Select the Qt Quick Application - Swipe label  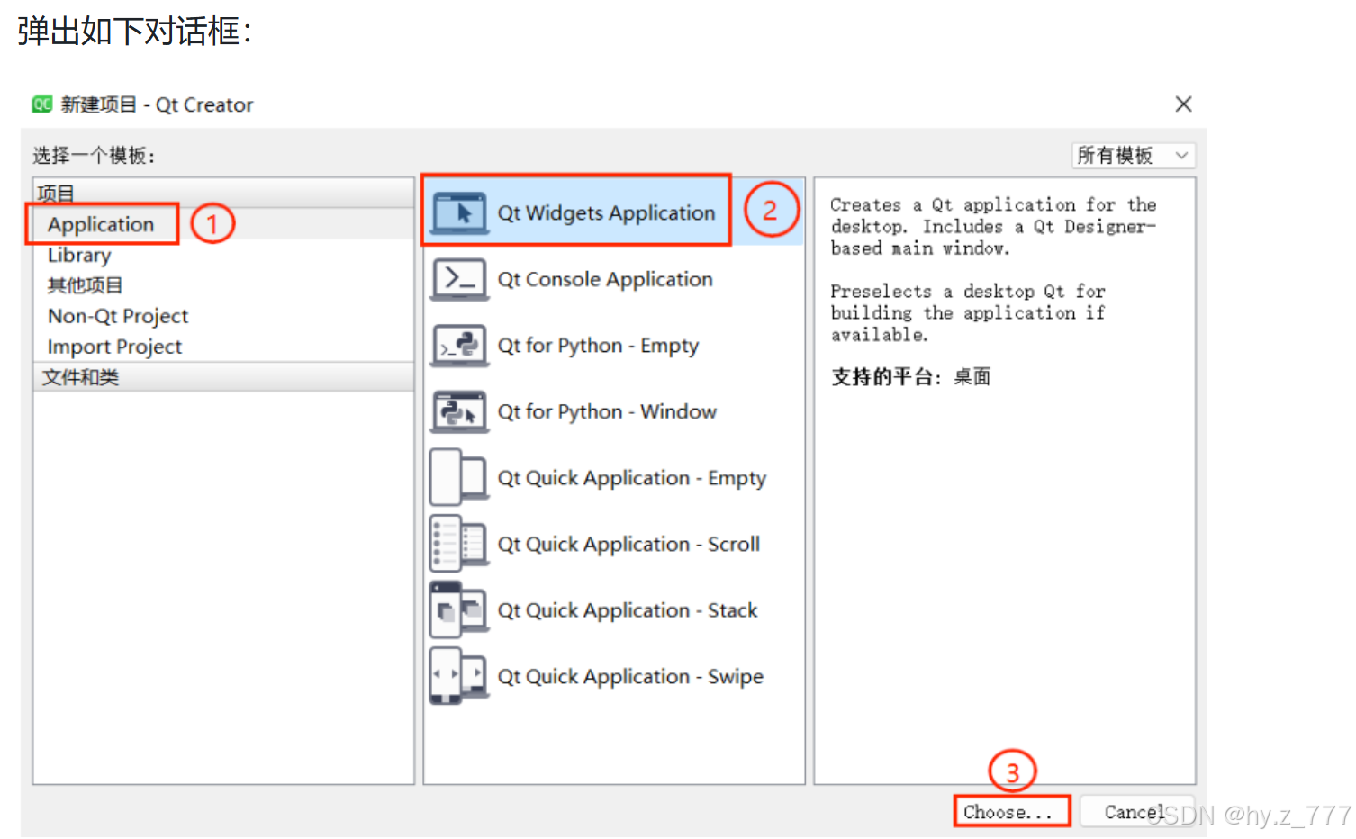[630, 676]
